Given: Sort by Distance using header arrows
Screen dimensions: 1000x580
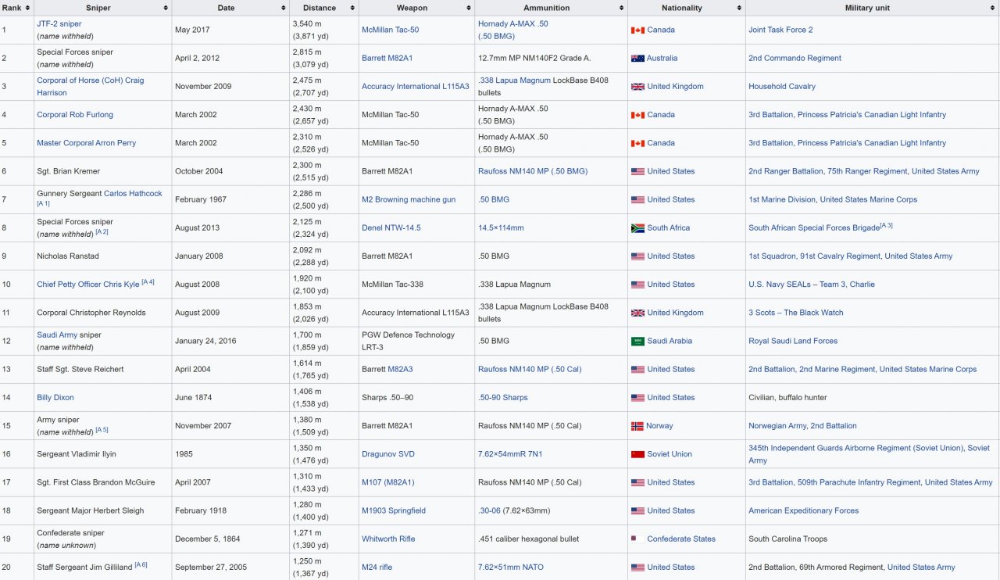Looking at the screenshot, I should [x=352, y=8].
